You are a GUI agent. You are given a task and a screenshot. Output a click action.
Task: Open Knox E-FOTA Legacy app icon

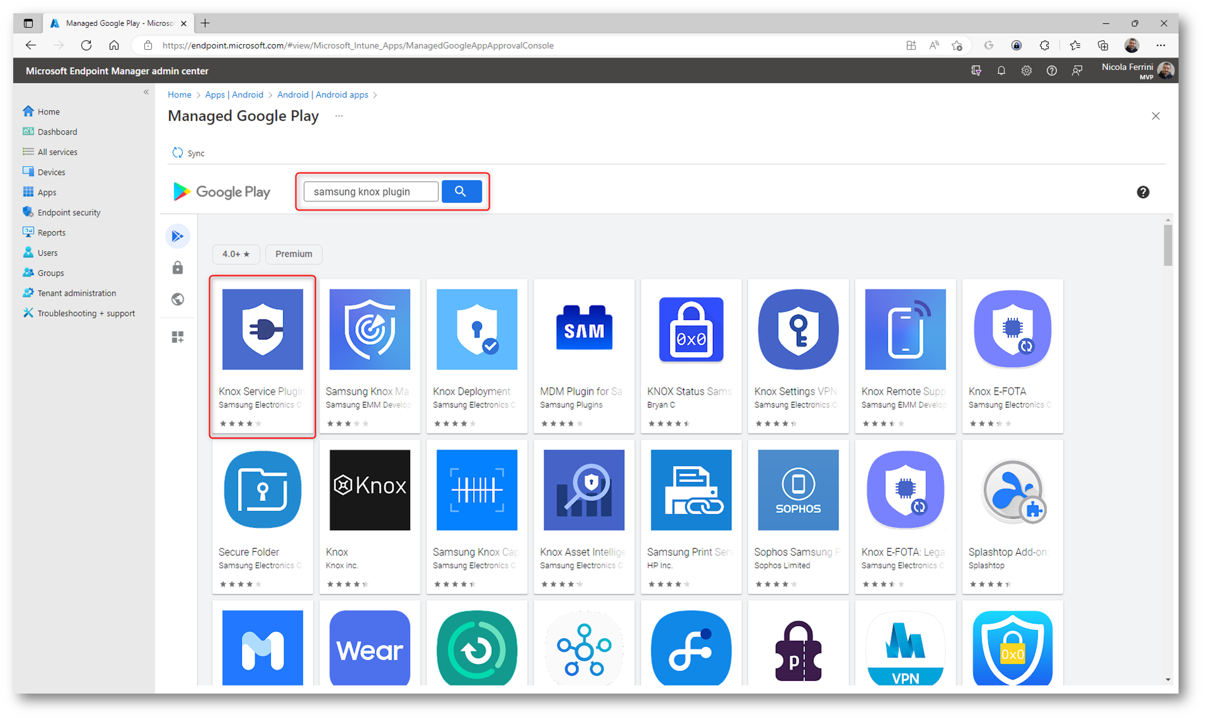[x=905, y=490]
